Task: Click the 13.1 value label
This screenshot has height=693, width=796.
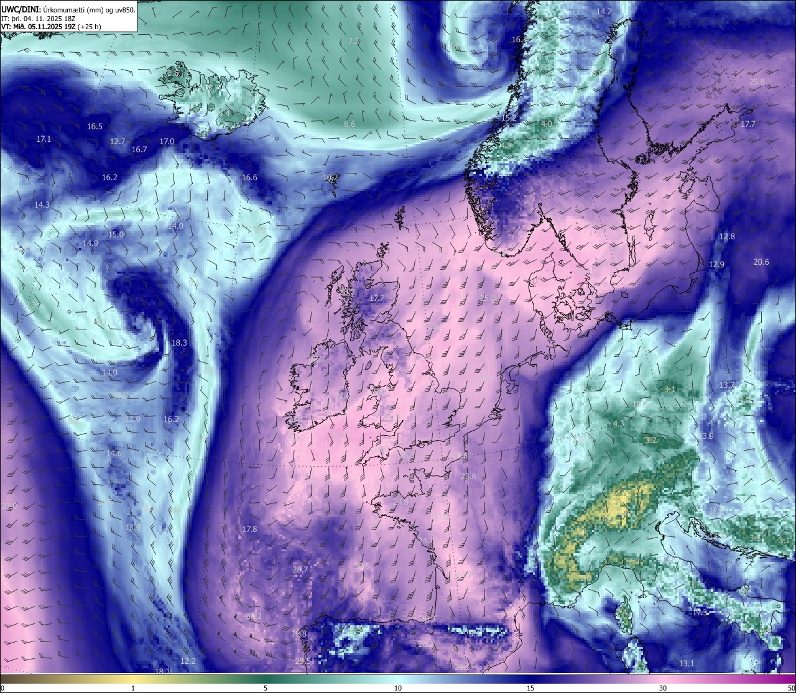Action: click(x=686, y=663)
